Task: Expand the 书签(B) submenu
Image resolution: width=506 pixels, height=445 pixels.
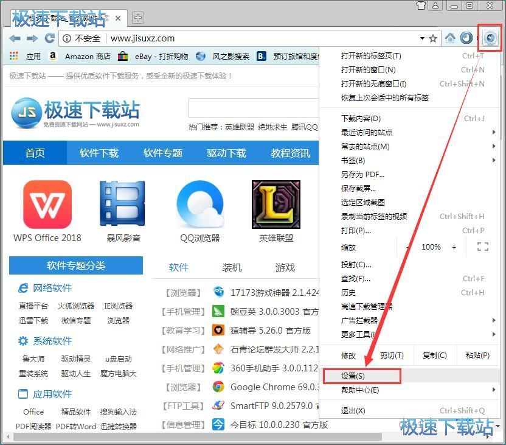Action: click(494, 160)
